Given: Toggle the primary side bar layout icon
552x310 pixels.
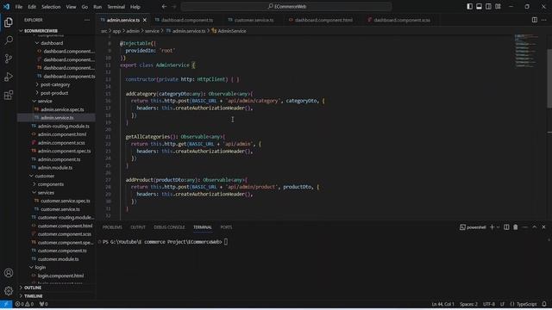Looking at the screenshot, I should [x=469, y=6].
